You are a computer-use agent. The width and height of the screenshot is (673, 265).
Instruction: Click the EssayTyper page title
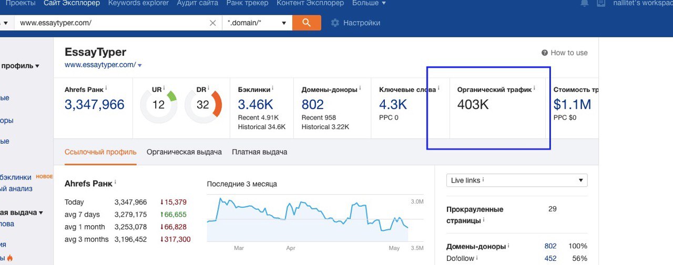(x=95, y=52)
